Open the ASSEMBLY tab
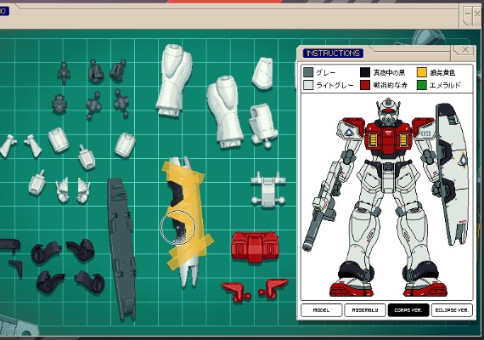The image size is (484, 340). (365, 310)
